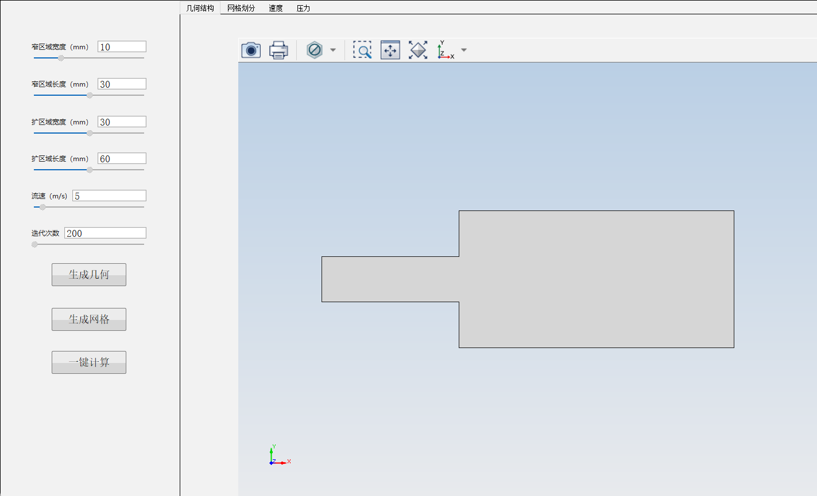Image resolution: width=817 pixels, height=496 pixels.
Task: Click the 一键计算 button
Action: pos(89,362)
